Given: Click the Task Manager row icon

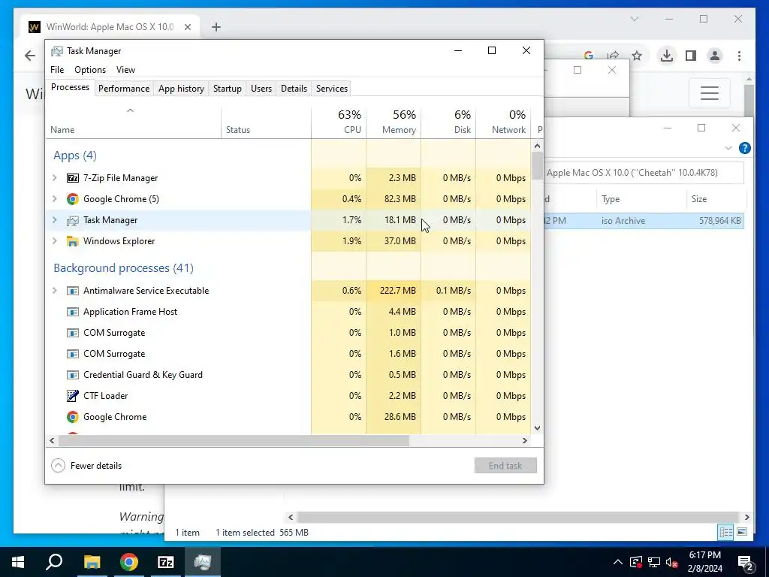Looking at the screenshot, I should tap(73, 220).
